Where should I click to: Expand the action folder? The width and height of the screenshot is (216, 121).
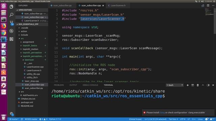point(24,31)
